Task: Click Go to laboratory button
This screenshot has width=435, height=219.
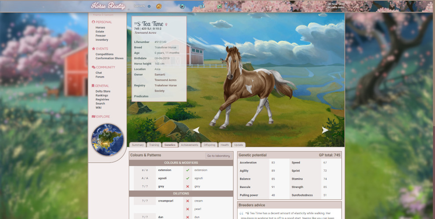Action: [x=219, y=155]
